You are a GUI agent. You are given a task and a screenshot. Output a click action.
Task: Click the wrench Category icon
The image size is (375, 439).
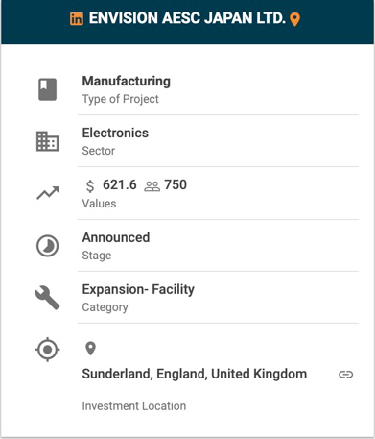(x=47, y=298)
